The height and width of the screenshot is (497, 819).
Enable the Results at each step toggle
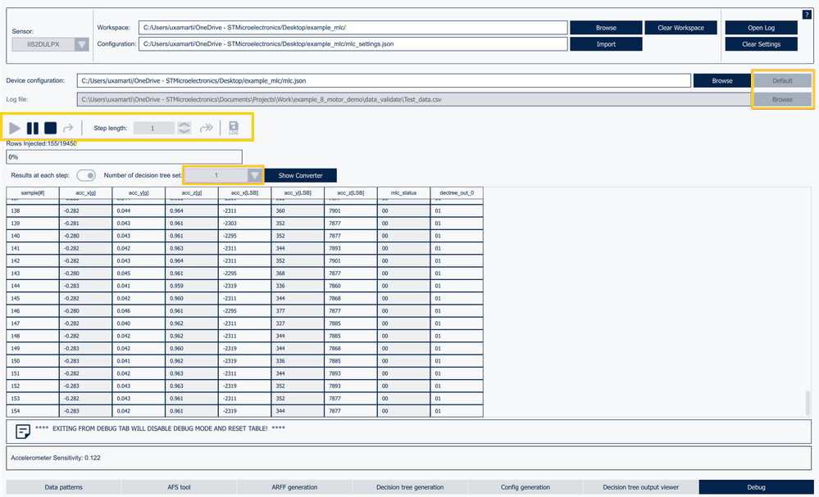(x=86, y=175)
